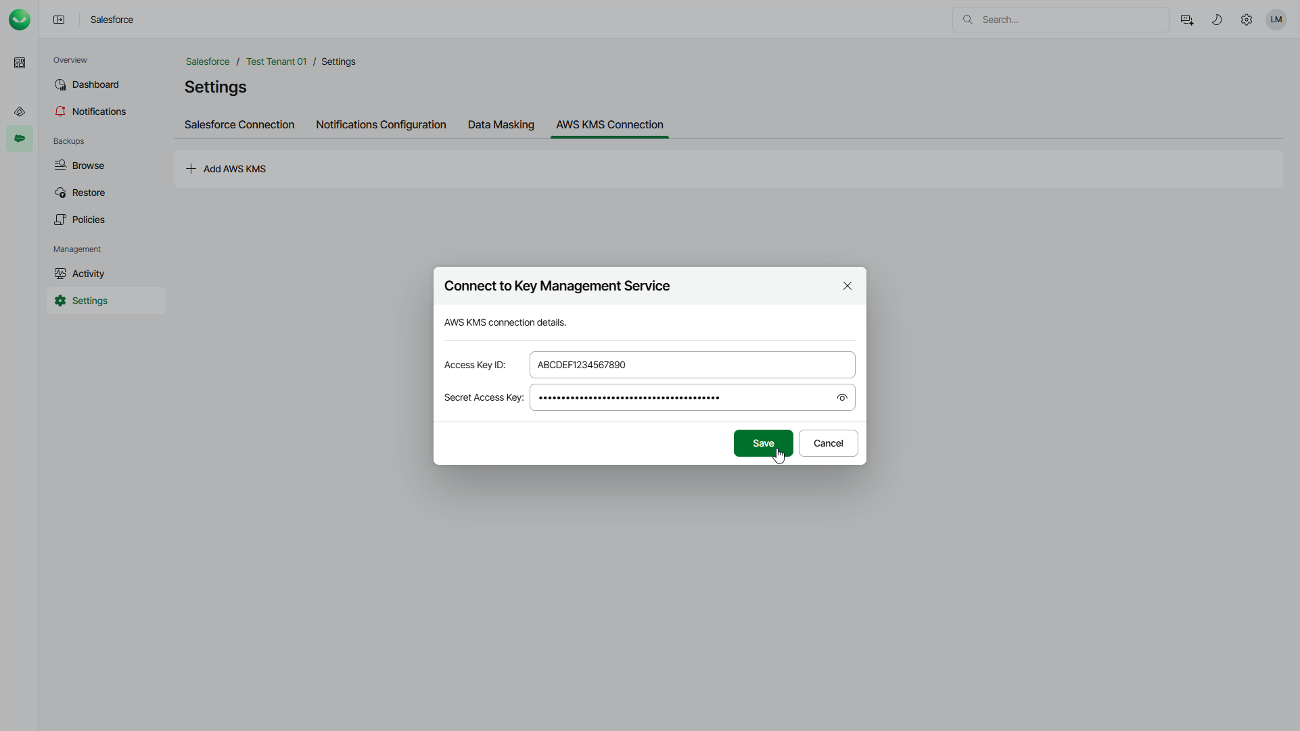This screenshot has width=1300, height=731.
Task: Go to Test Tenant 01 breadcrumb link
Action: click(x=276, y=61)
